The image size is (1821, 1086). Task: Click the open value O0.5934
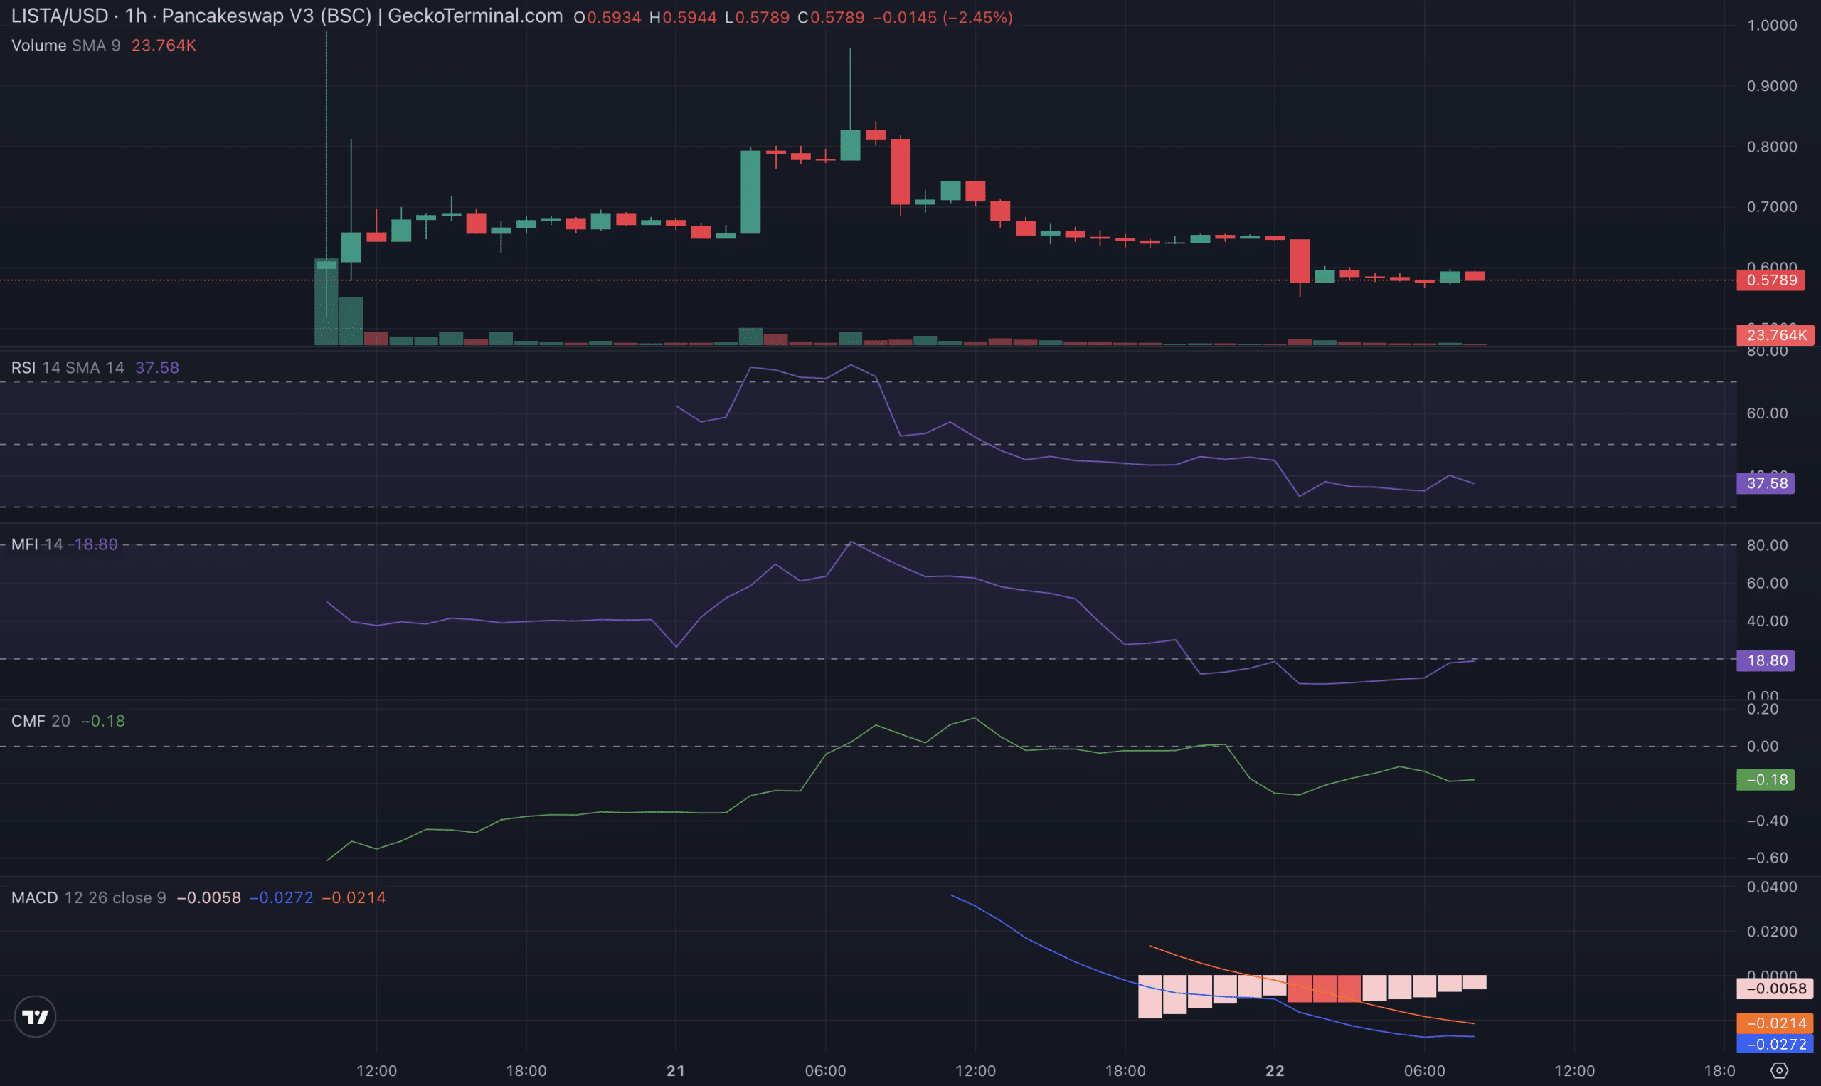(607, 17)
